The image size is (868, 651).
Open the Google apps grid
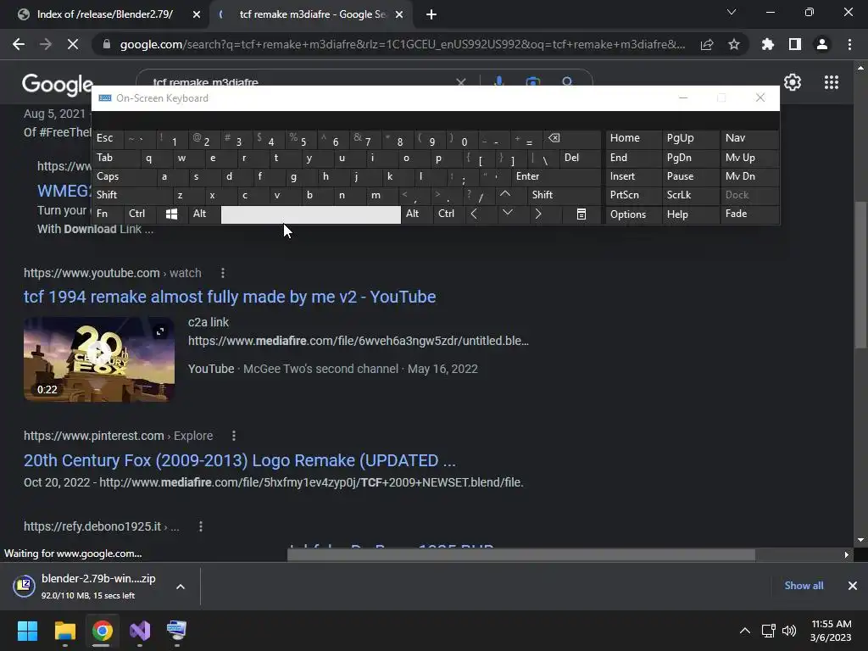832,82
